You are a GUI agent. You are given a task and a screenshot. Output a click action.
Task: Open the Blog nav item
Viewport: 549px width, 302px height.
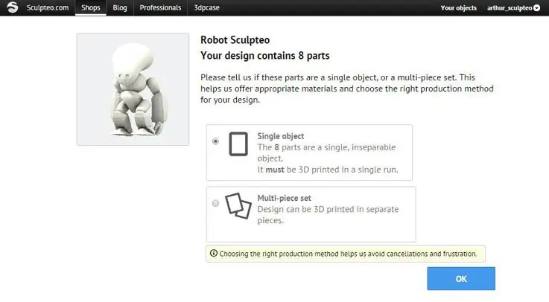coord(120,7)
